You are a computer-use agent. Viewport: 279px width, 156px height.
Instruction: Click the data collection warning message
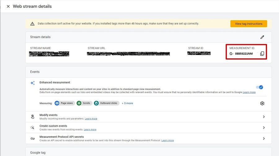[118, 23]
